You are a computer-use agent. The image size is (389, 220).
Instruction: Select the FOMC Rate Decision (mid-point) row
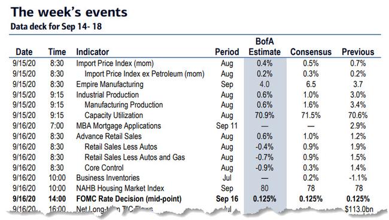(193, 199)
